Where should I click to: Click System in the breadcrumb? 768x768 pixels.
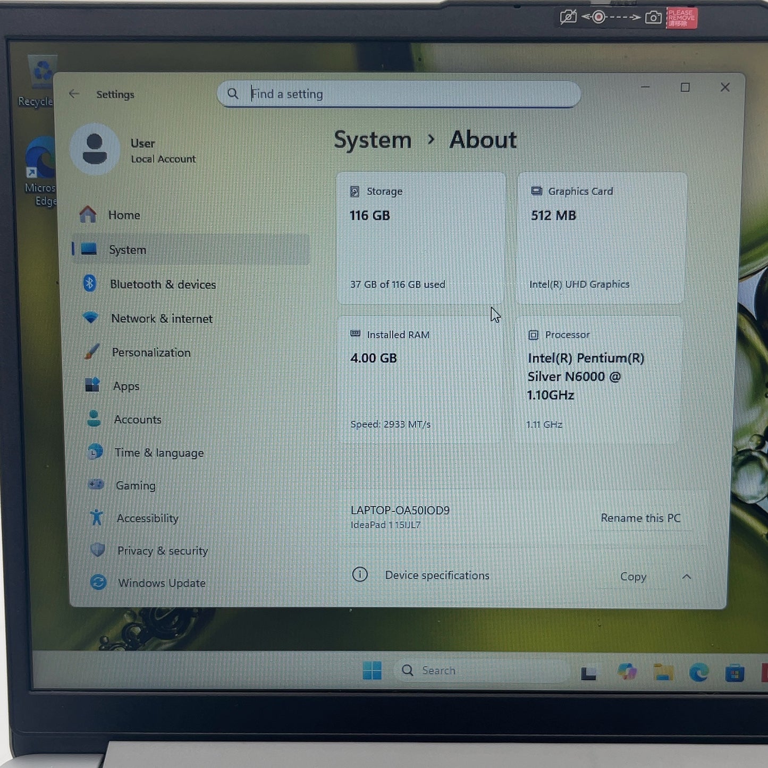click(x=373, y=140)
